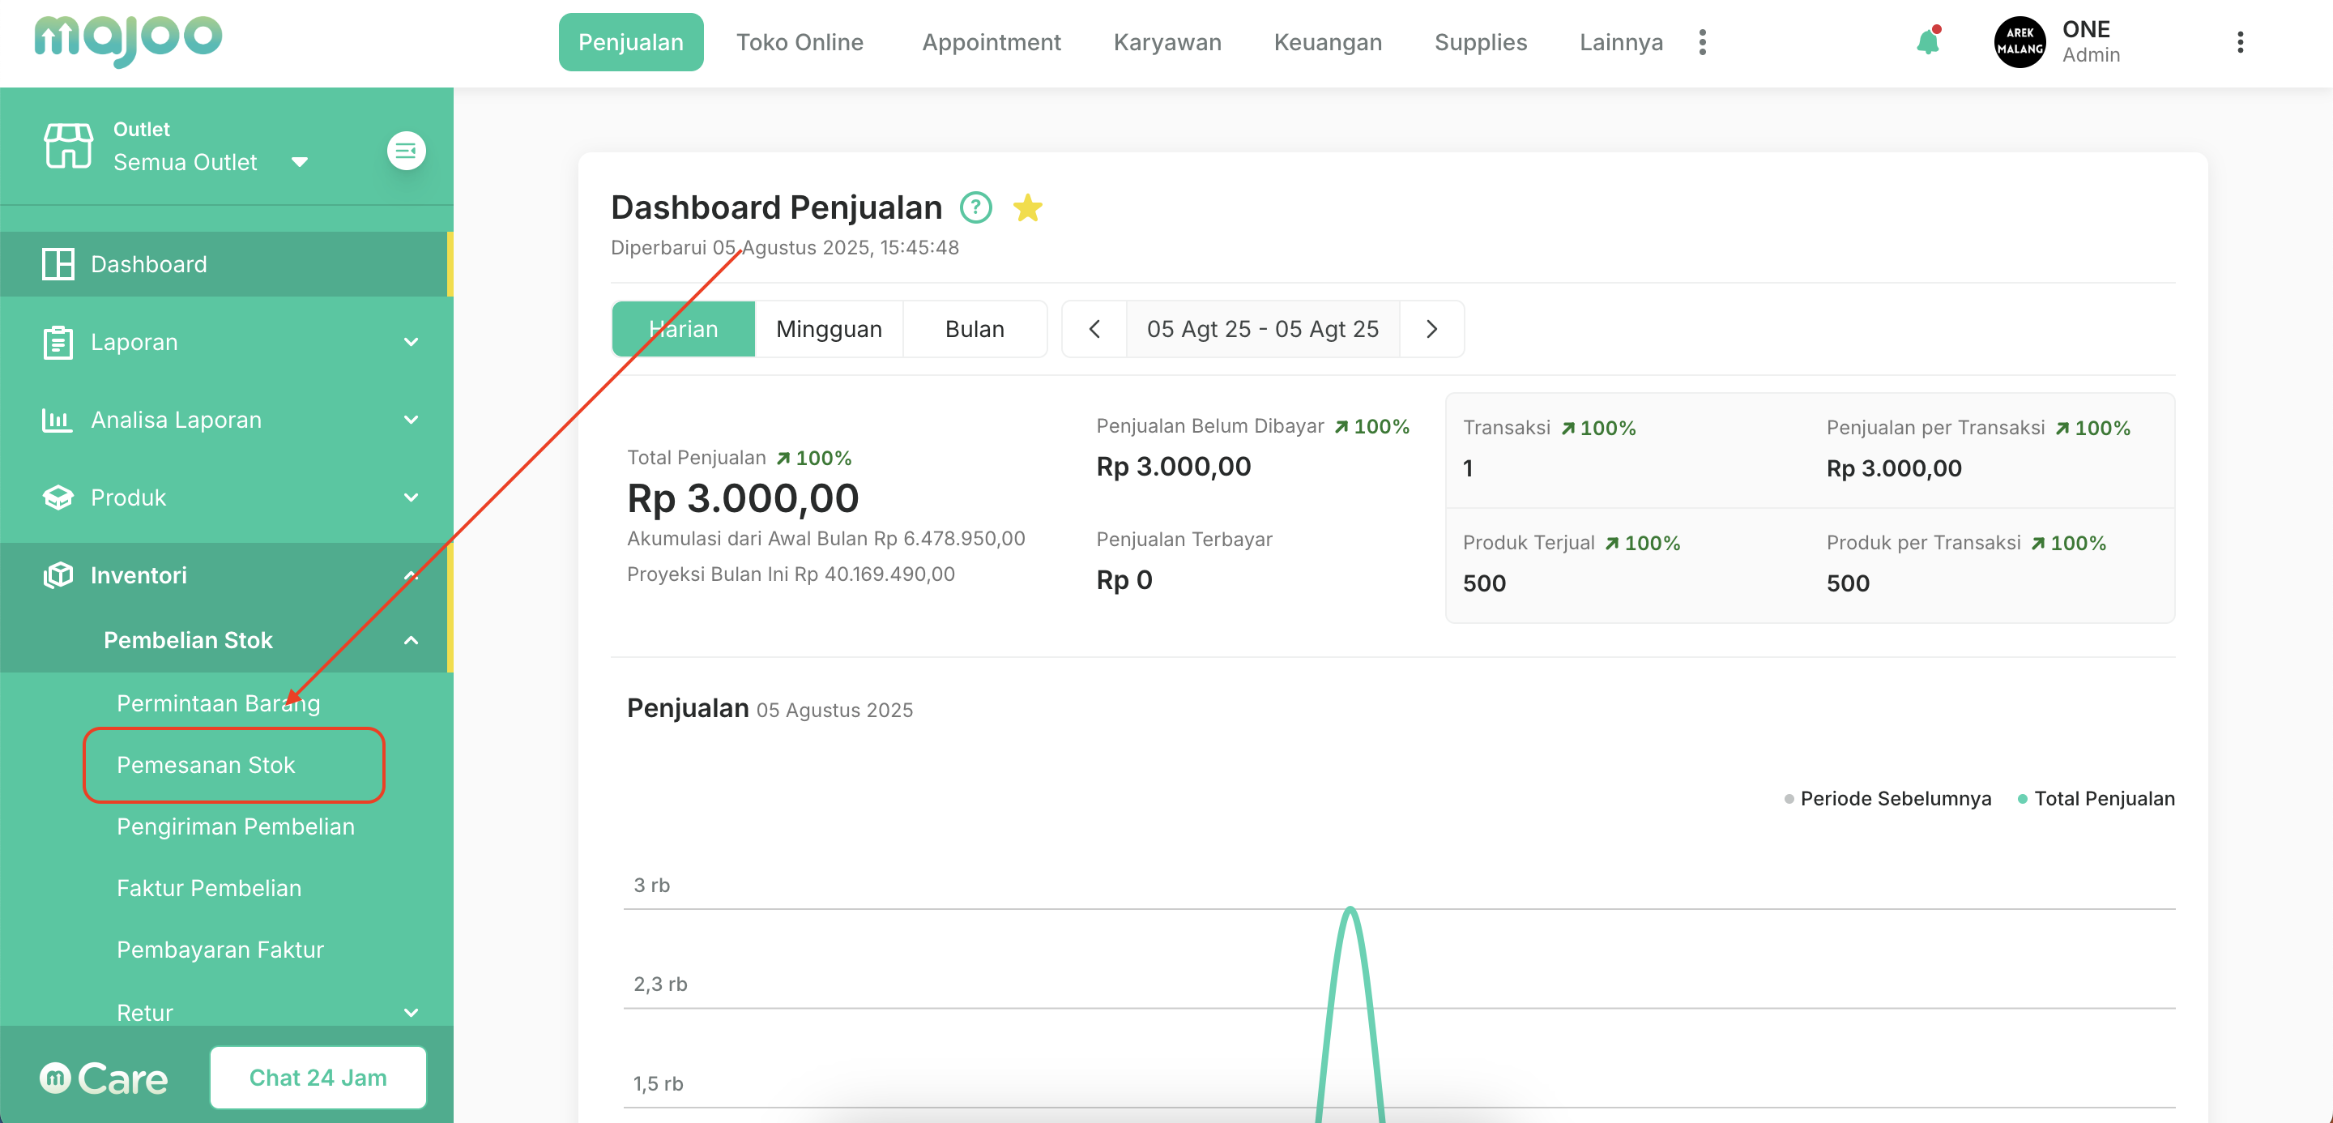This screenshot has width=2333, height=1123.
Task: Open the Karyawan tab
Action: (1166, 43)
